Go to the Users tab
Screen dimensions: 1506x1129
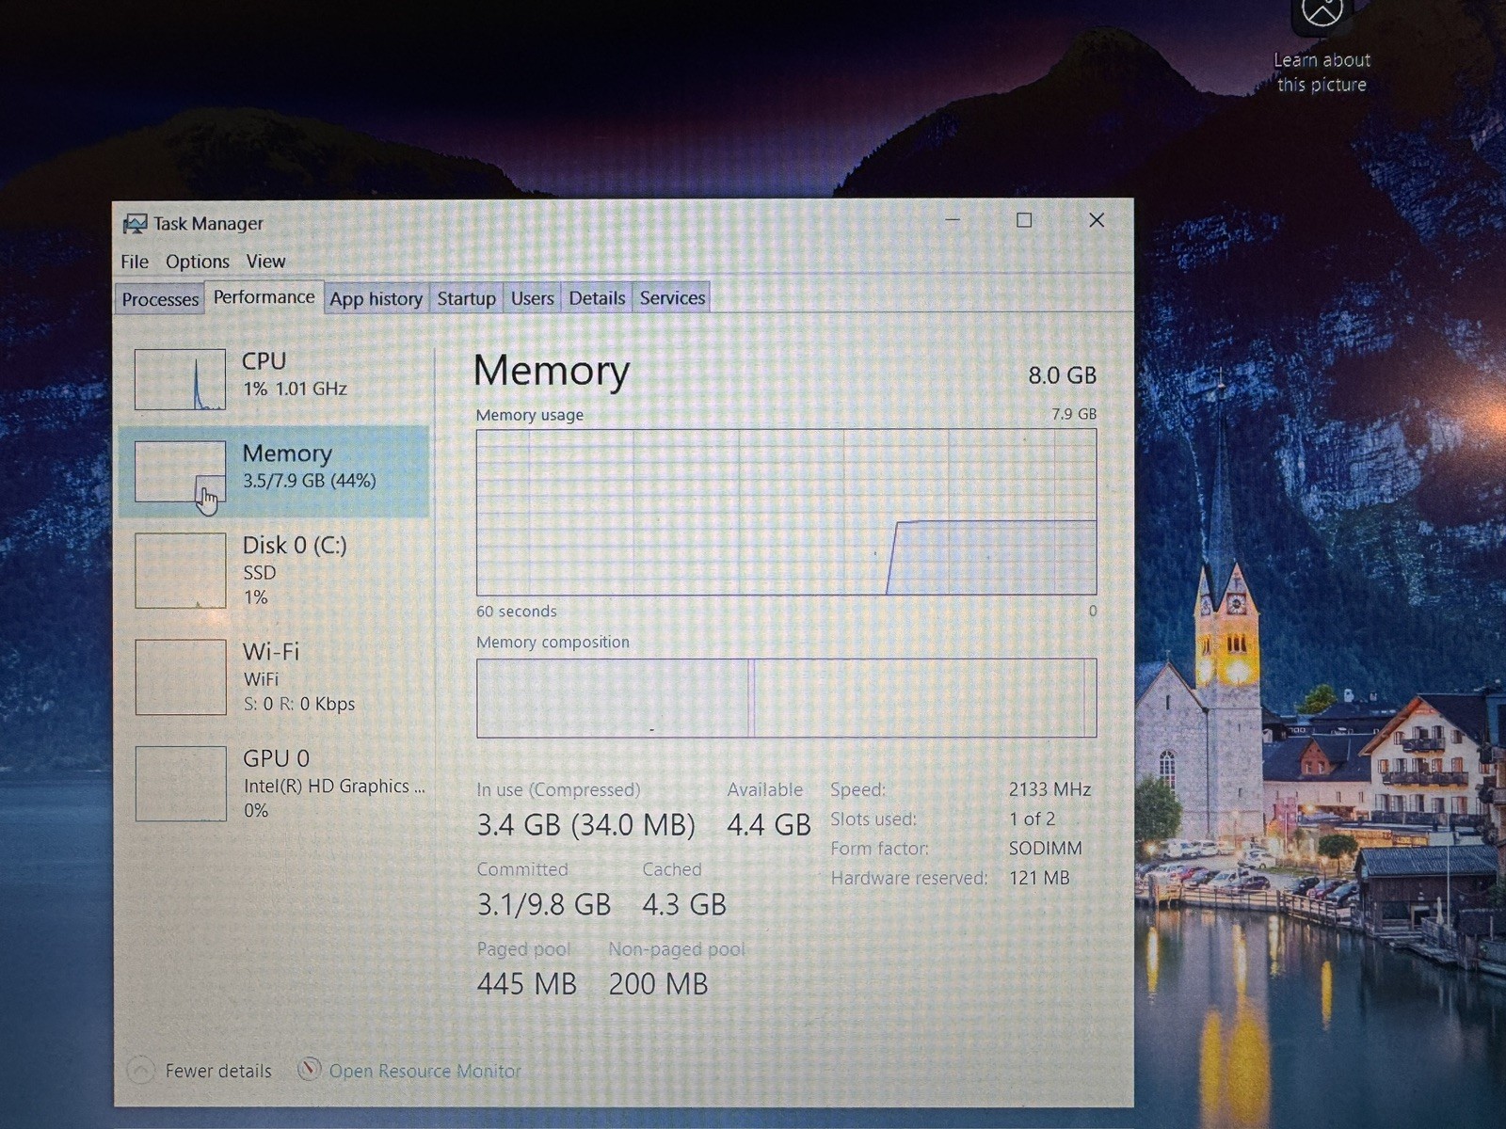tap(532, 298)
